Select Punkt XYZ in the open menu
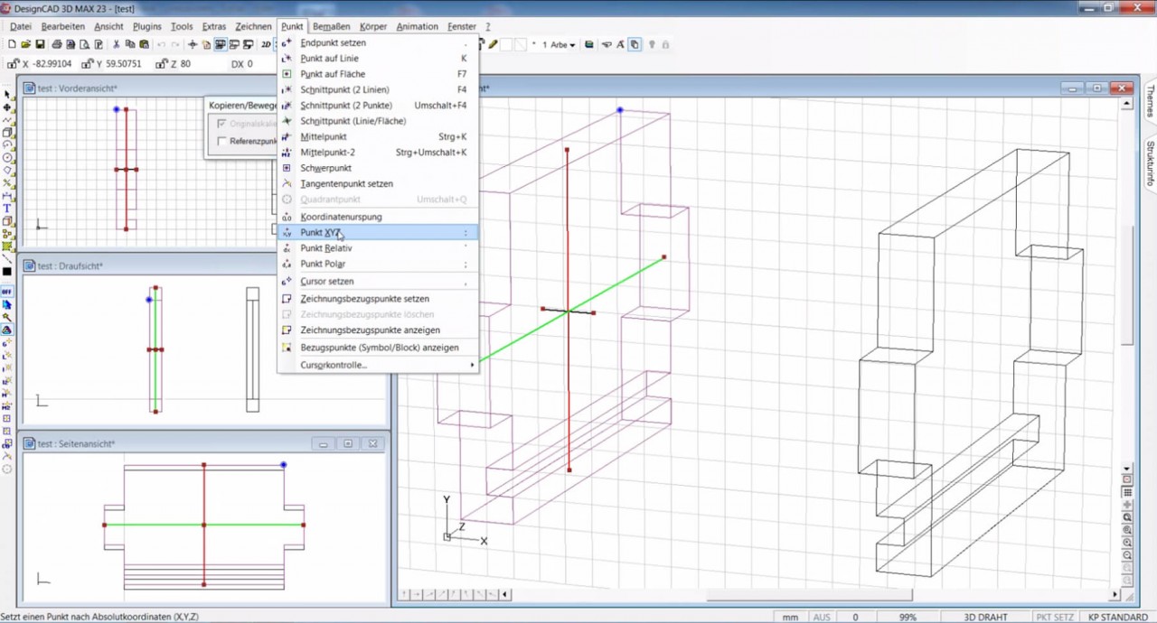The width and height of the screenshot is (1157, 623). pos(321,232)
